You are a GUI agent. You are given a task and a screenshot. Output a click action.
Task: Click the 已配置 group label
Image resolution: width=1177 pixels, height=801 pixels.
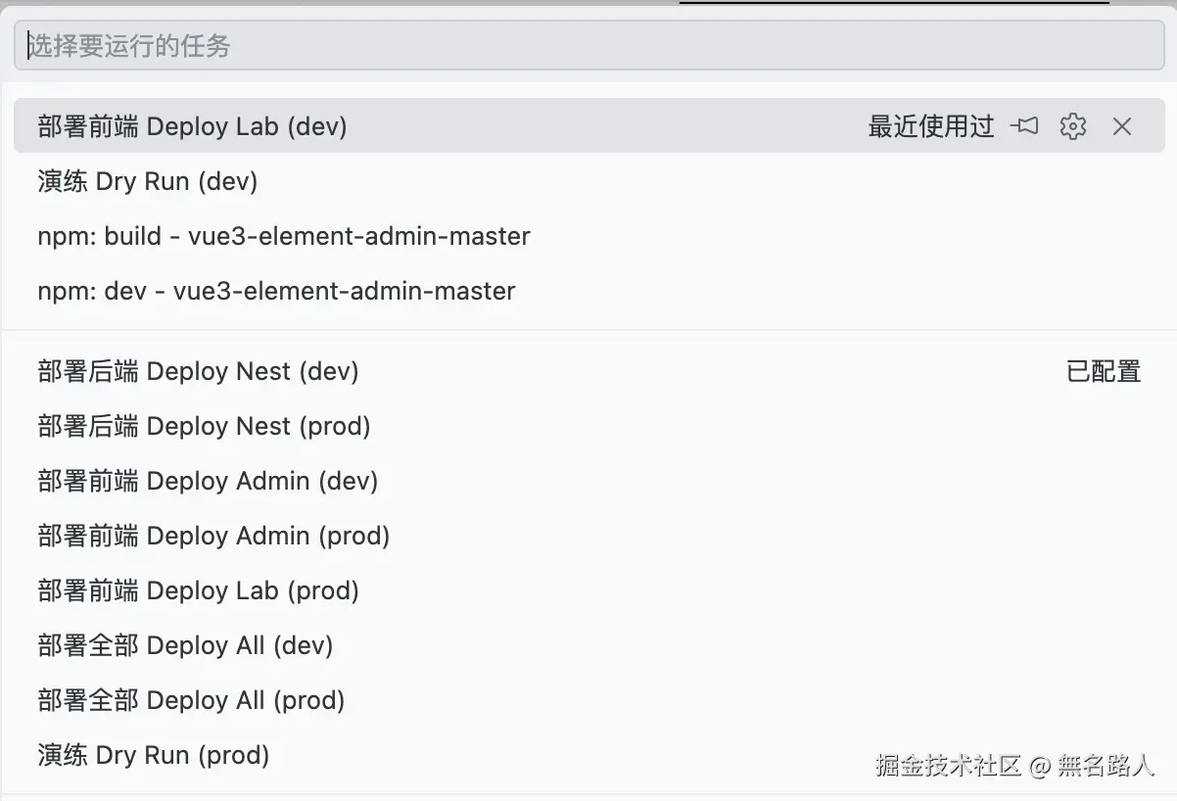[1104, 371]
